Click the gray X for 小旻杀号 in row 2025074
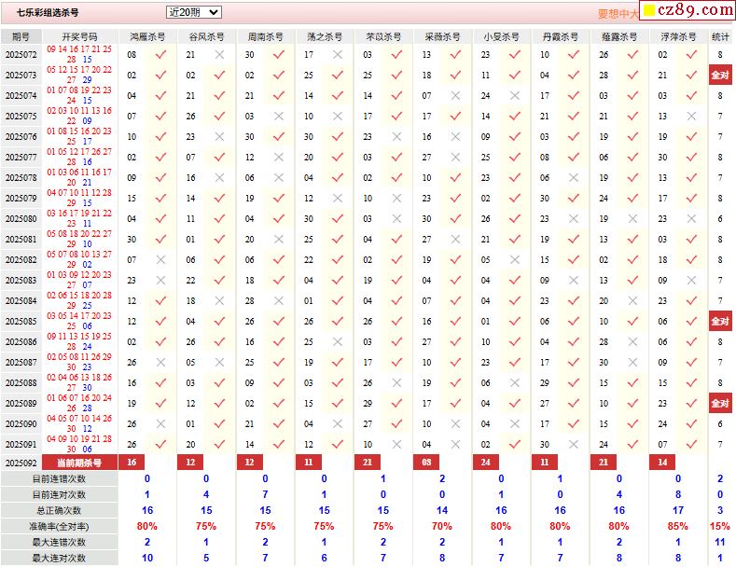This screenshot has height=567, width=736. [x=514, y=96]
